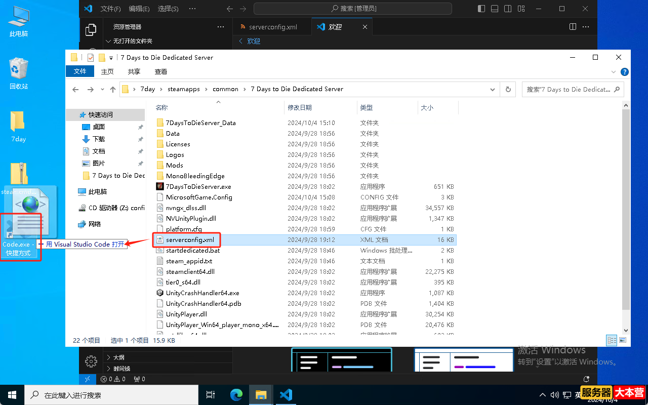Switch Explorer to details view
This screenshot has width=648, height=405.
click(x=612, y=340)
